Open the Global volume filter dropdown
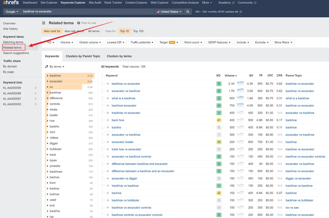The height and width of the screenshot is (218, 329). coord(90,43)
